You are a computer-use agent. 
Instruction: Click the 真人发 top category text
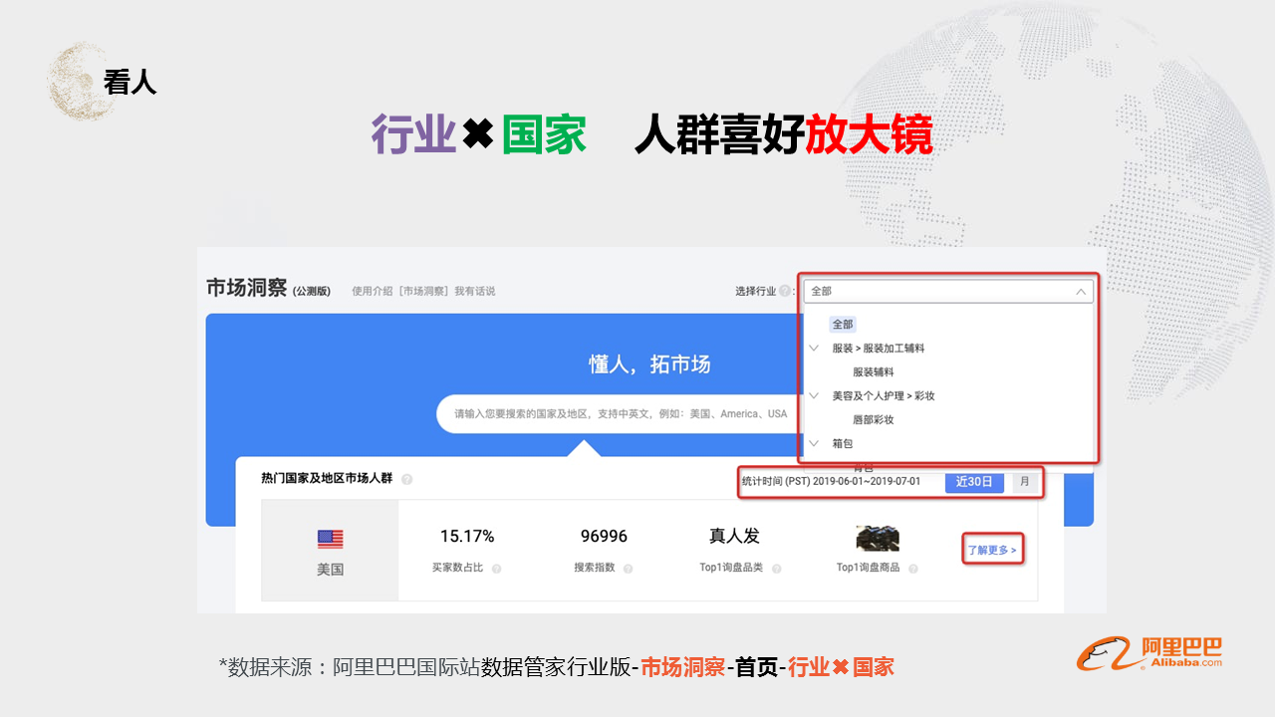[x=734, y=536]
